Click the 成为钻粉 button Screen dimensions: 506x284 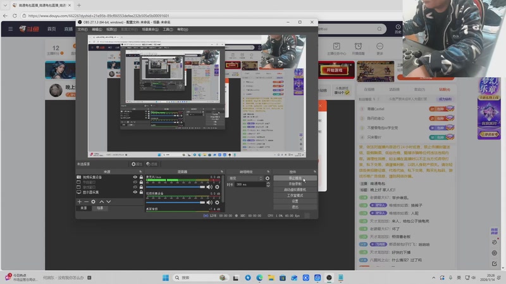pyautogui.click(x=445, y=99)
